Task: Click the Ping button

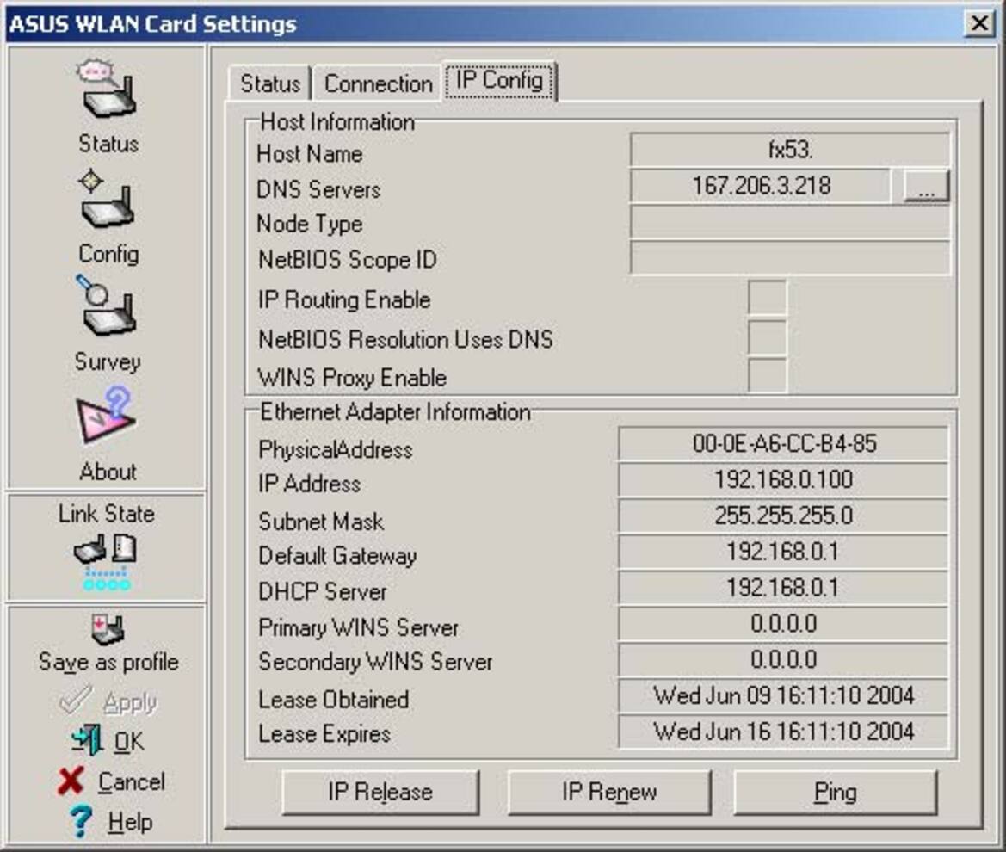Action: [835, 792]
